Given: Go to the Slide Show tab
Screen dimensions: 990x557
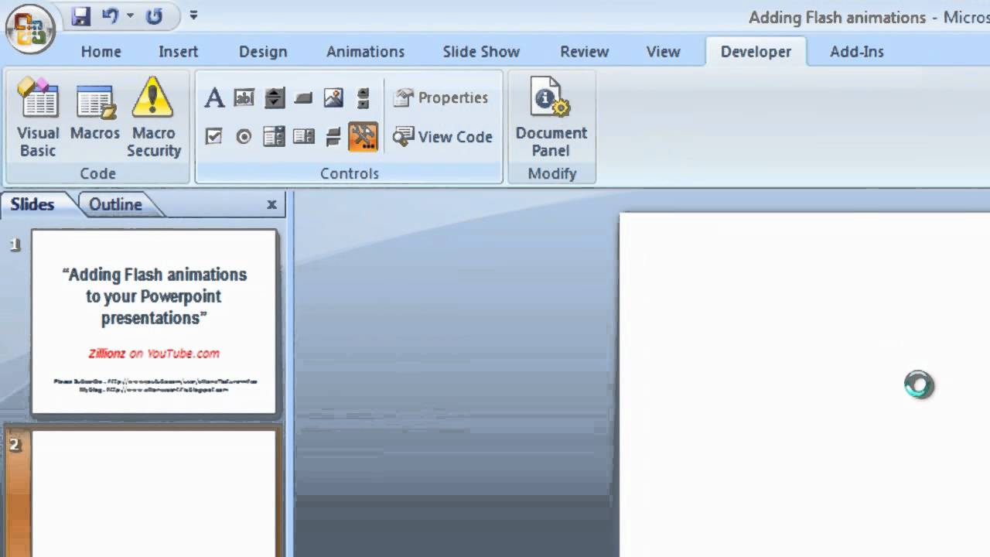Looking at the screenshot, I should 481,52.
